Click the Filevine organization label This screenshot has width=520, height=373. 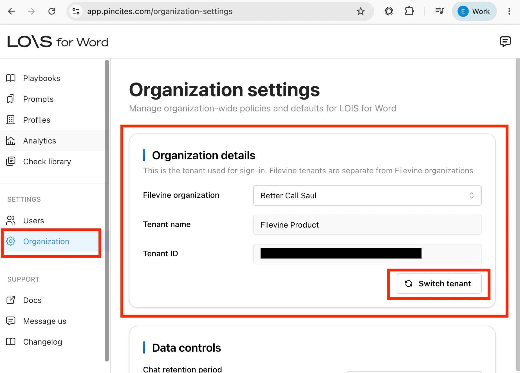[181, 195]
